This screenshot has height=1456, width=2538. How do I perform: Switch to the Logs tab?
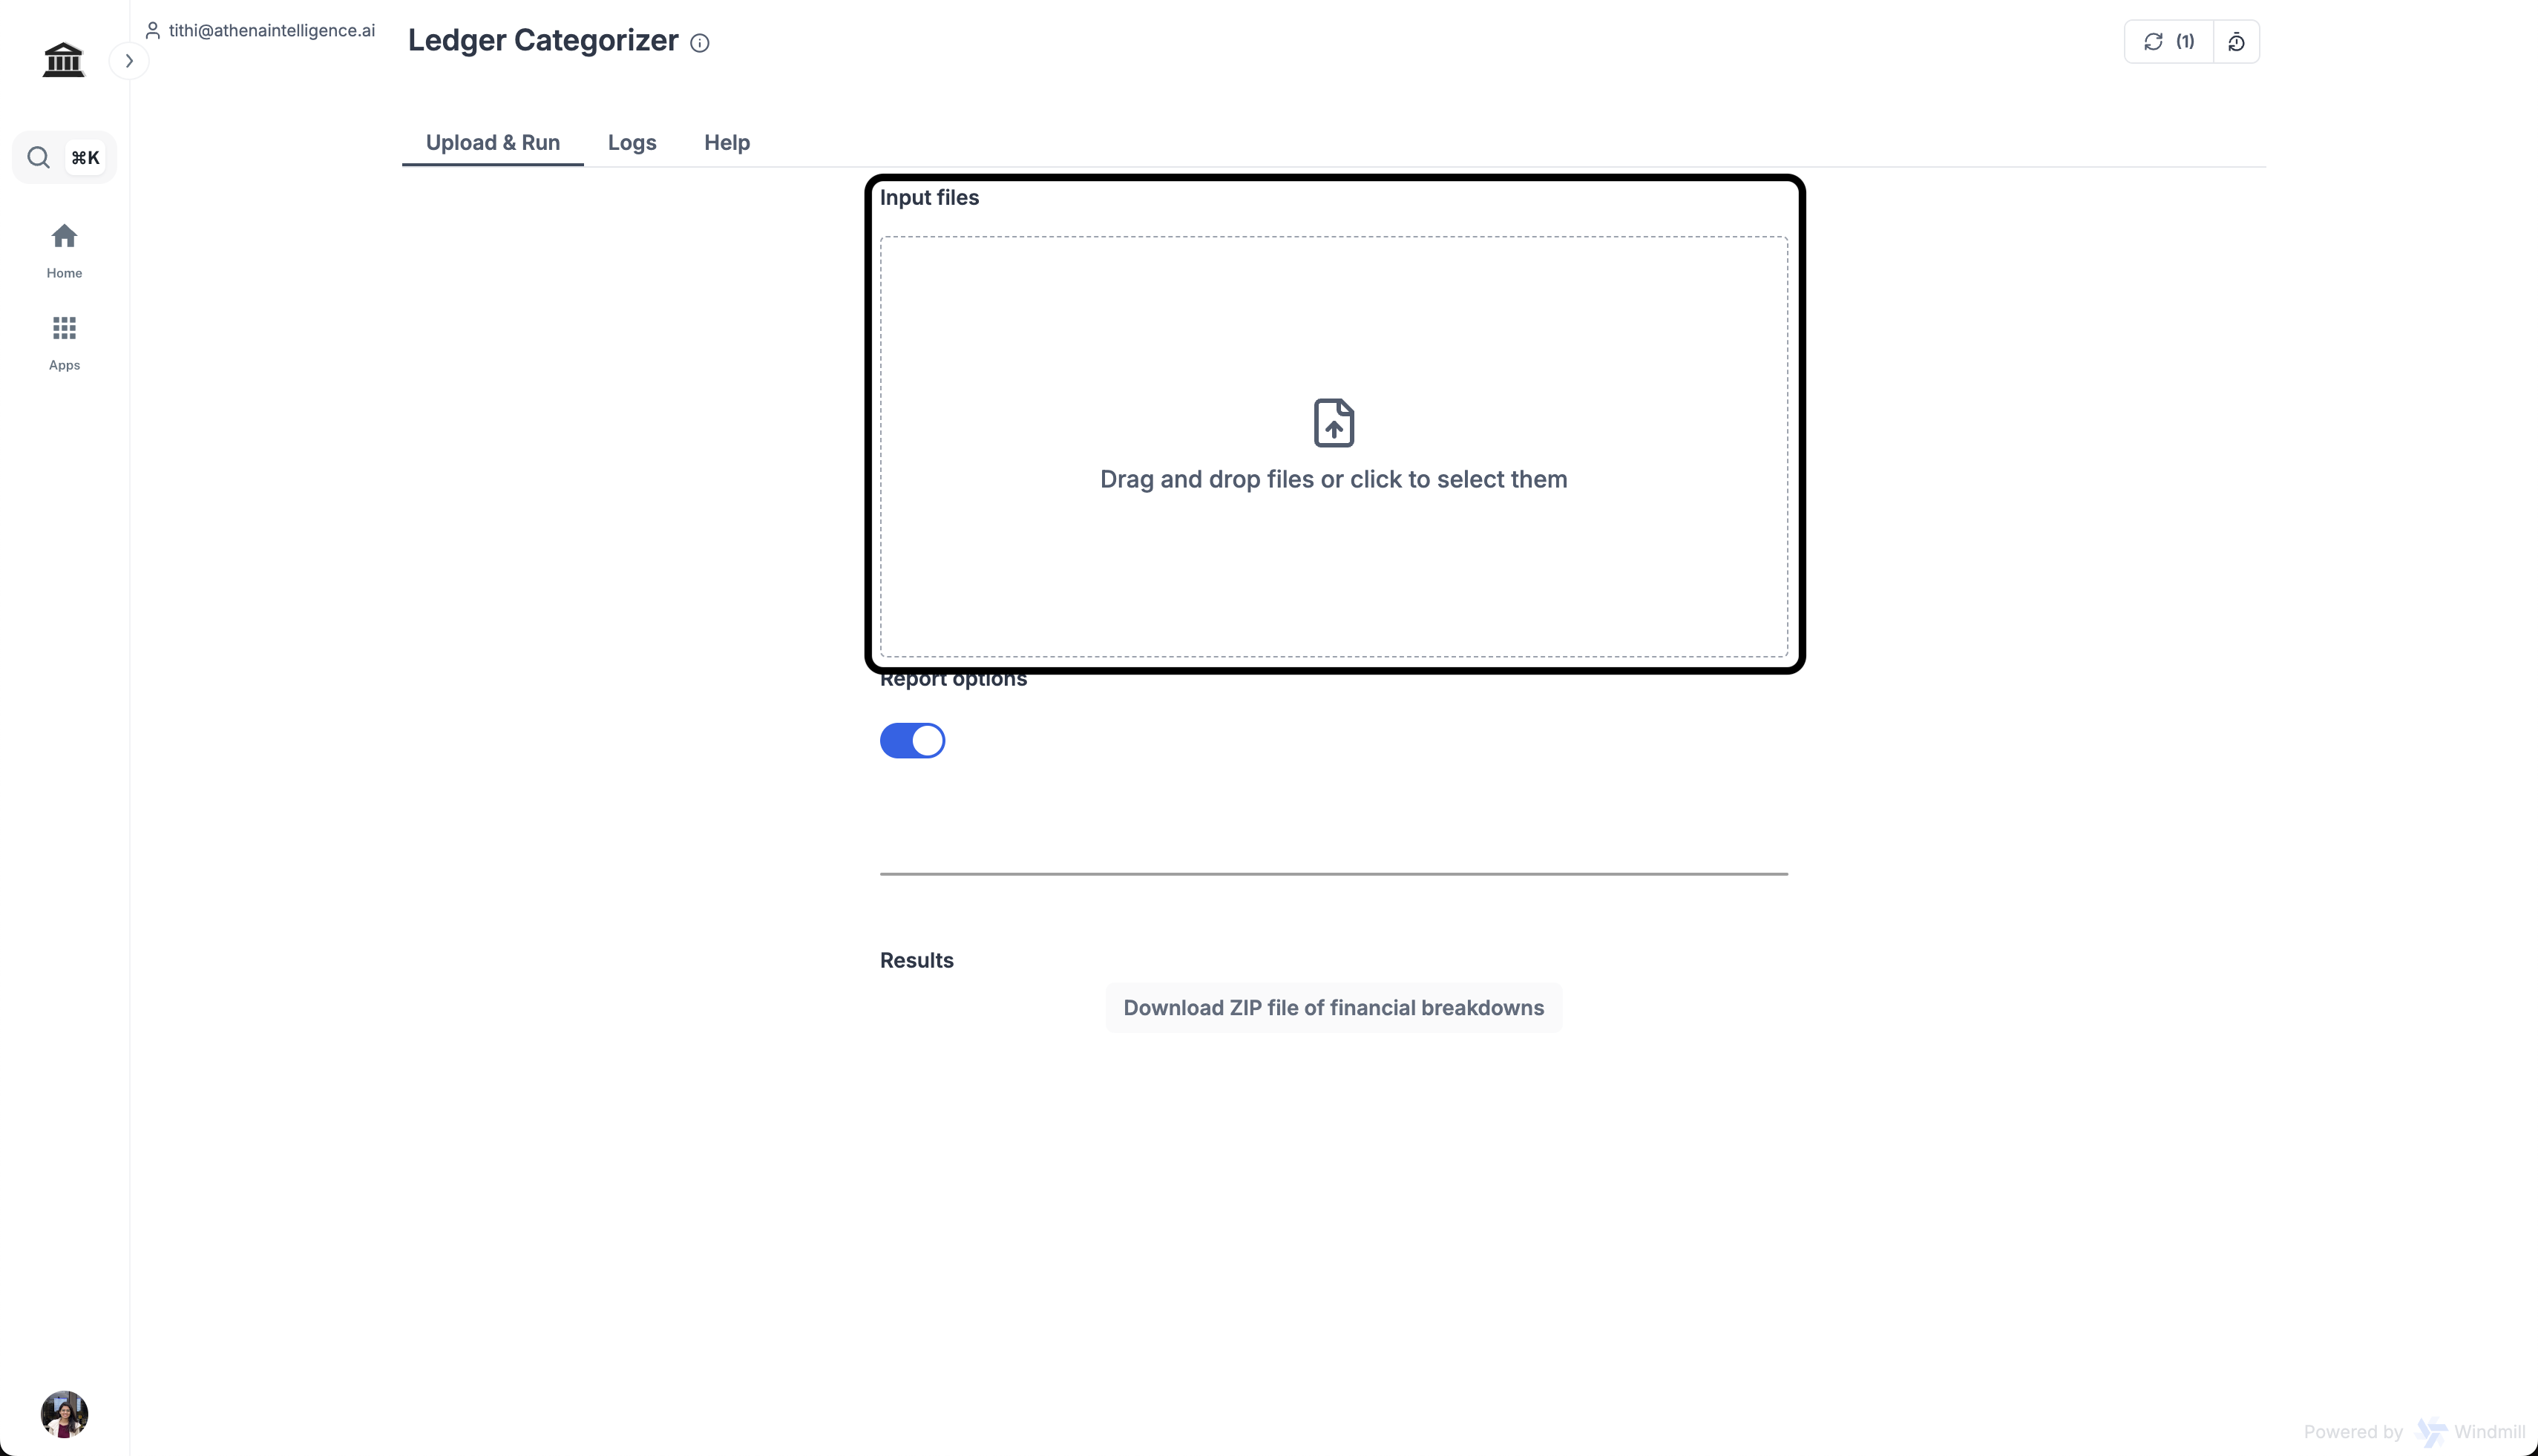(632, 142)
